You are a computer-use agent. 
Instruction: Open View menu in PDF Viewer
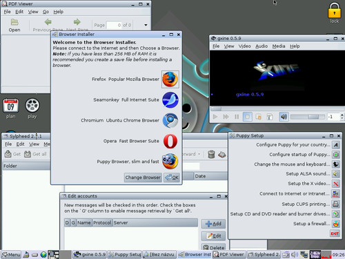tap(33, 12)
